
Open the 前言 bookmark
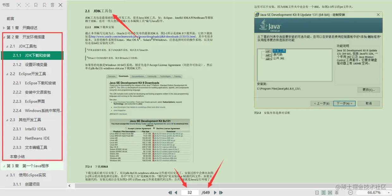click(x=10, y=19)
